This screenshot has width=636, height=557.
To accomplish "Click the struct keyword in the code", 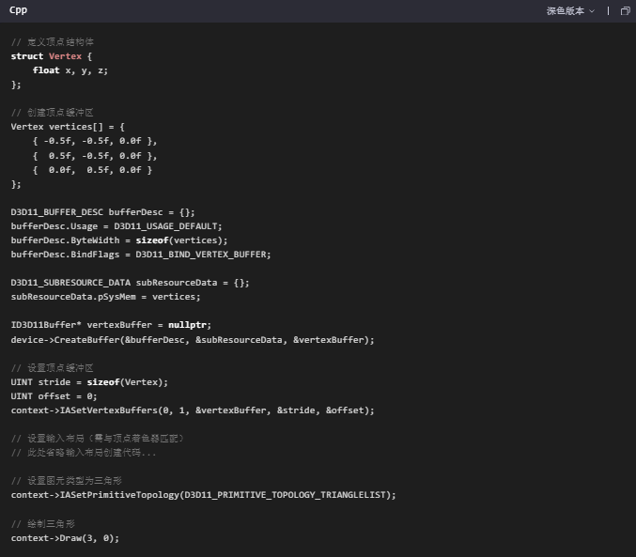I will click(x=27, y=56).
